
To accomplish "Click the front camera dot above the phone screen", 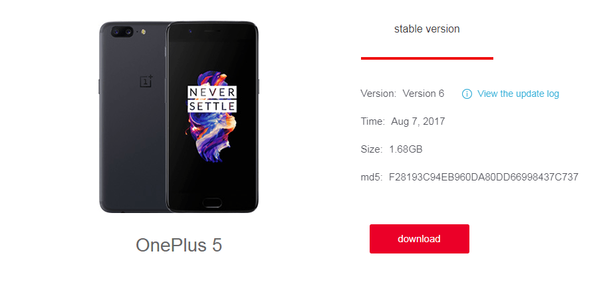I will tap(189, 31).
